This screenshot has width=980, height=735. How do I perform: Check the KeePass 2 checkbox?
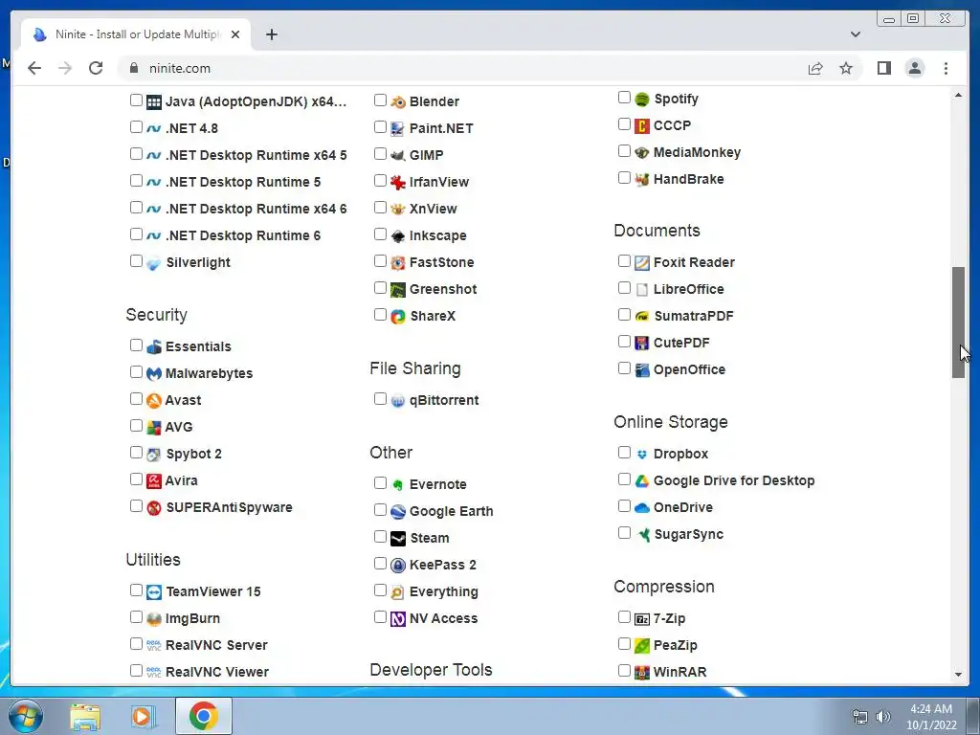click(380, 564)
